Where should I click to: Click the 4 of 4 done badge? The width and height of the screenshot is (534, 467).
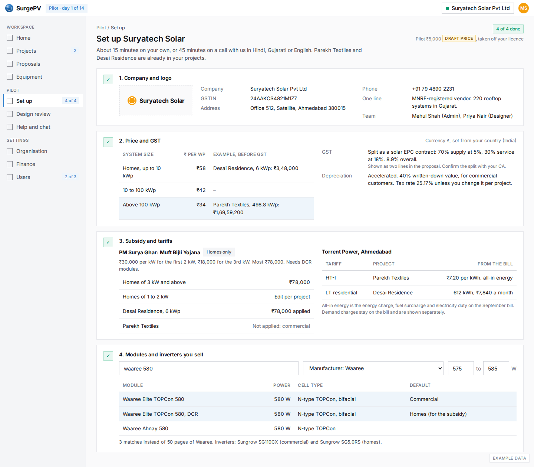pos(508,29)
